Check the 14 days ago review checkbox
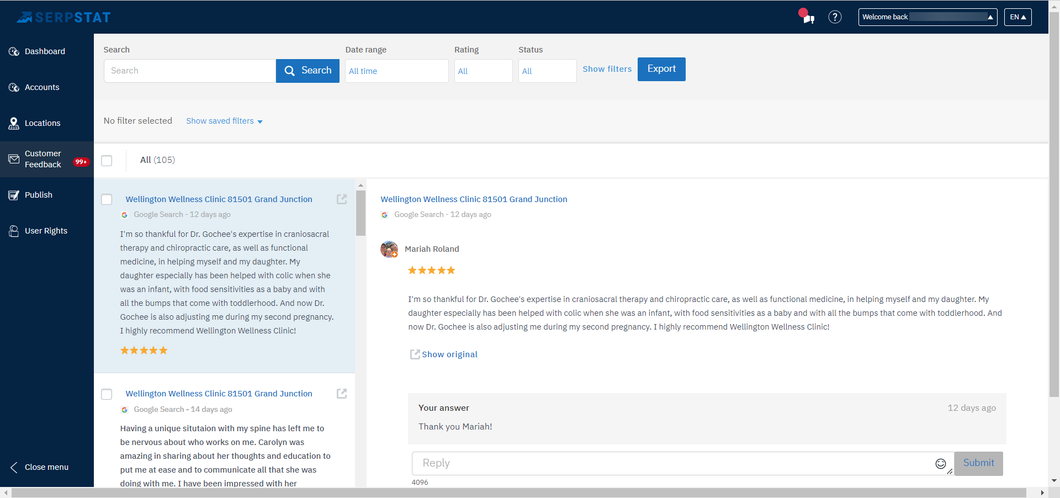1060x498 pixels. pyautogui.click(x=107, y=394)
